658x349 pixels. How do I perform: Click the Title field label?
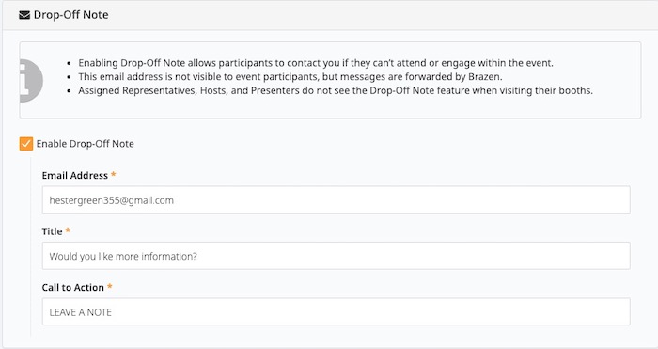click(52, 231)
